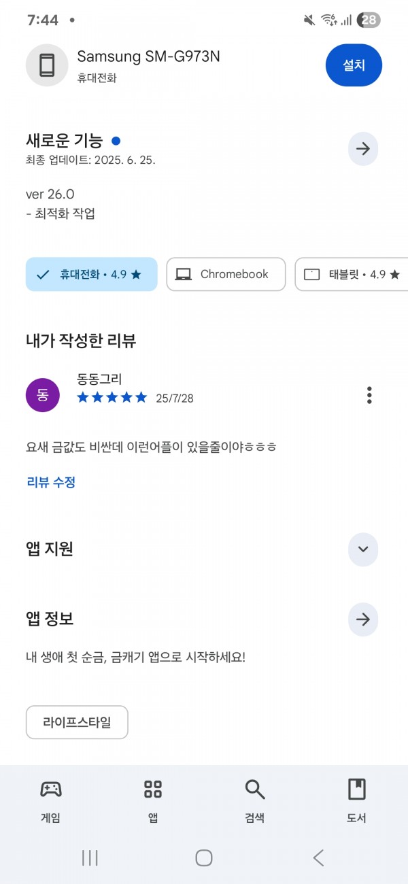The image size is (408, 884).
Task: Tap the Android home navigation button
Action: pos(204,857)
